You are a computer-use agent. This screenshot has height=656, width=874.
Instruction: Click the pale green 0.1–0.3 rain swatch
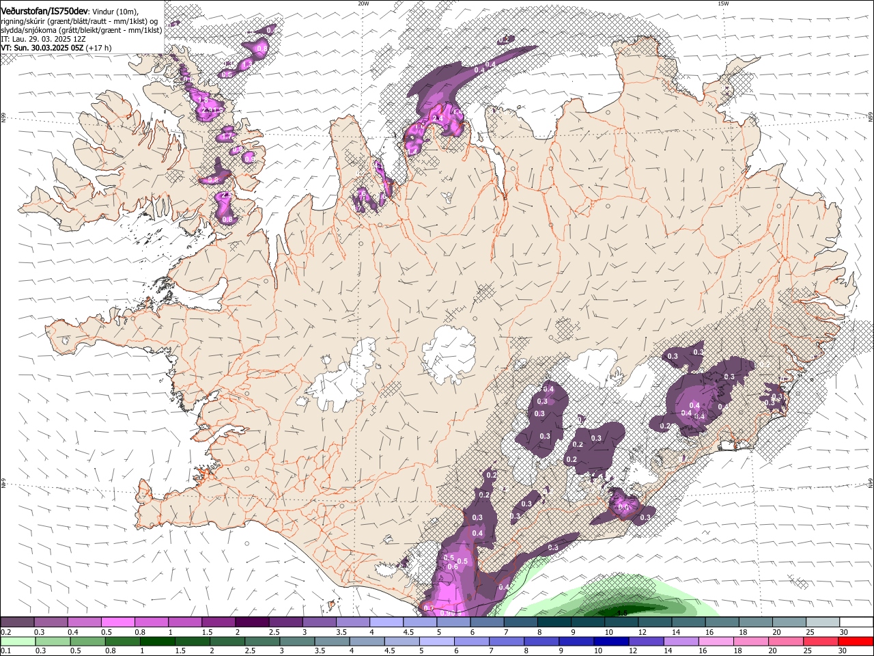coord(18,641)
